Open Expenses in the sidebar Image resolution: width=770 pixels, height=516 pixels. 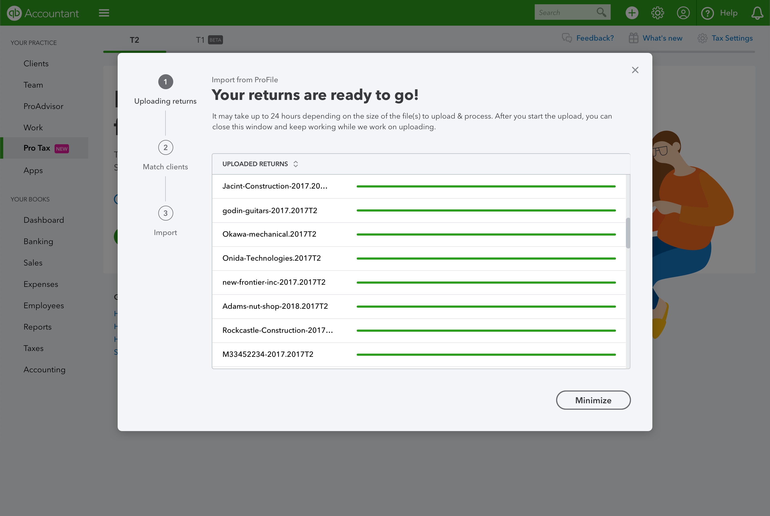coord(41,284)
